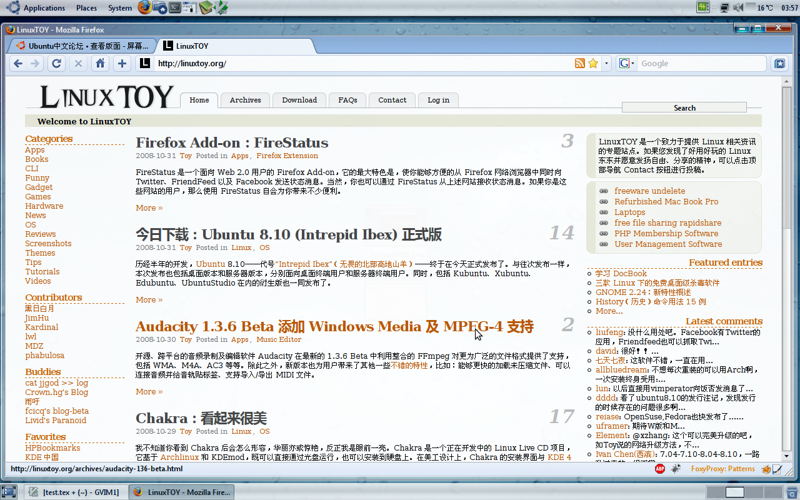Open the GNOME 2.24 featured entry

click(643, 292)
